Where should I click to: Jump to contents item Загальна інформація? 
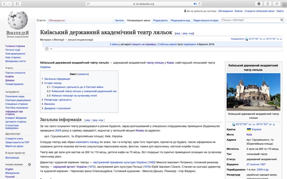click(57, 79)
